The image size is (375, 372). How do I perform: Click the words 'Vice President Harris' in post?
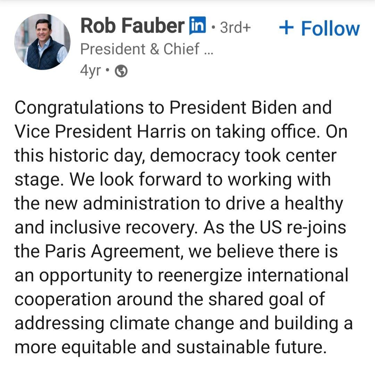point(100,131)
